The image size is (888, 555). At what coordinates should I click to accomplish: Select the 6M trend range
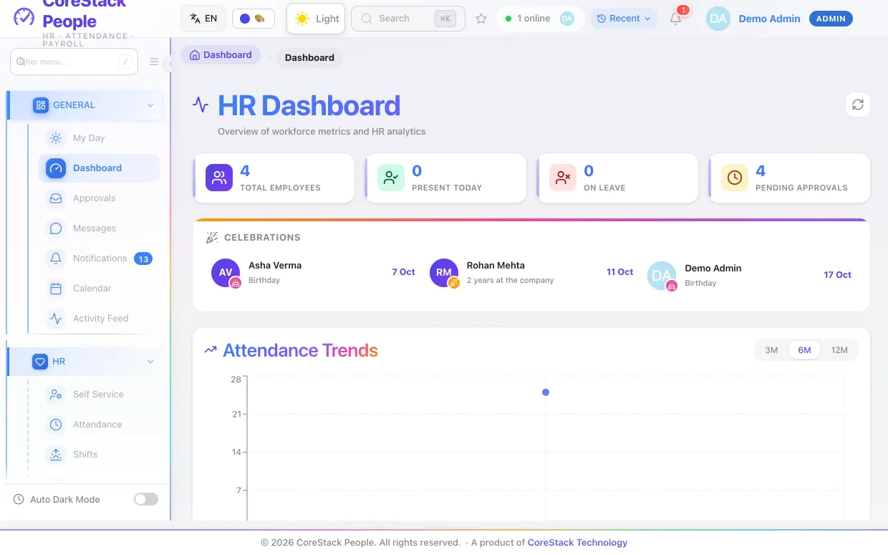804,350
